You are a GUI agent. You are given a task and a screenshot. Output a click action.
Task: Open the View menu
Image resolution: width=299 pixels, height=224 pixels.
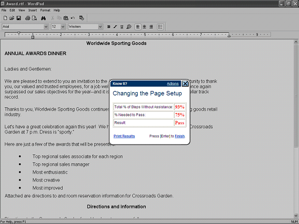pos(21,10)
